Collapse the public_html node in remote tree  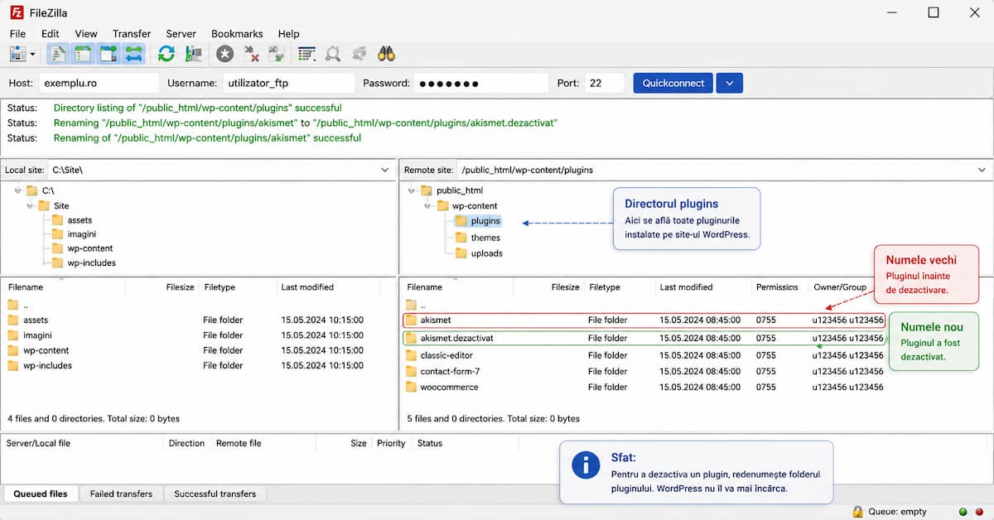click(x=412, y=190)
